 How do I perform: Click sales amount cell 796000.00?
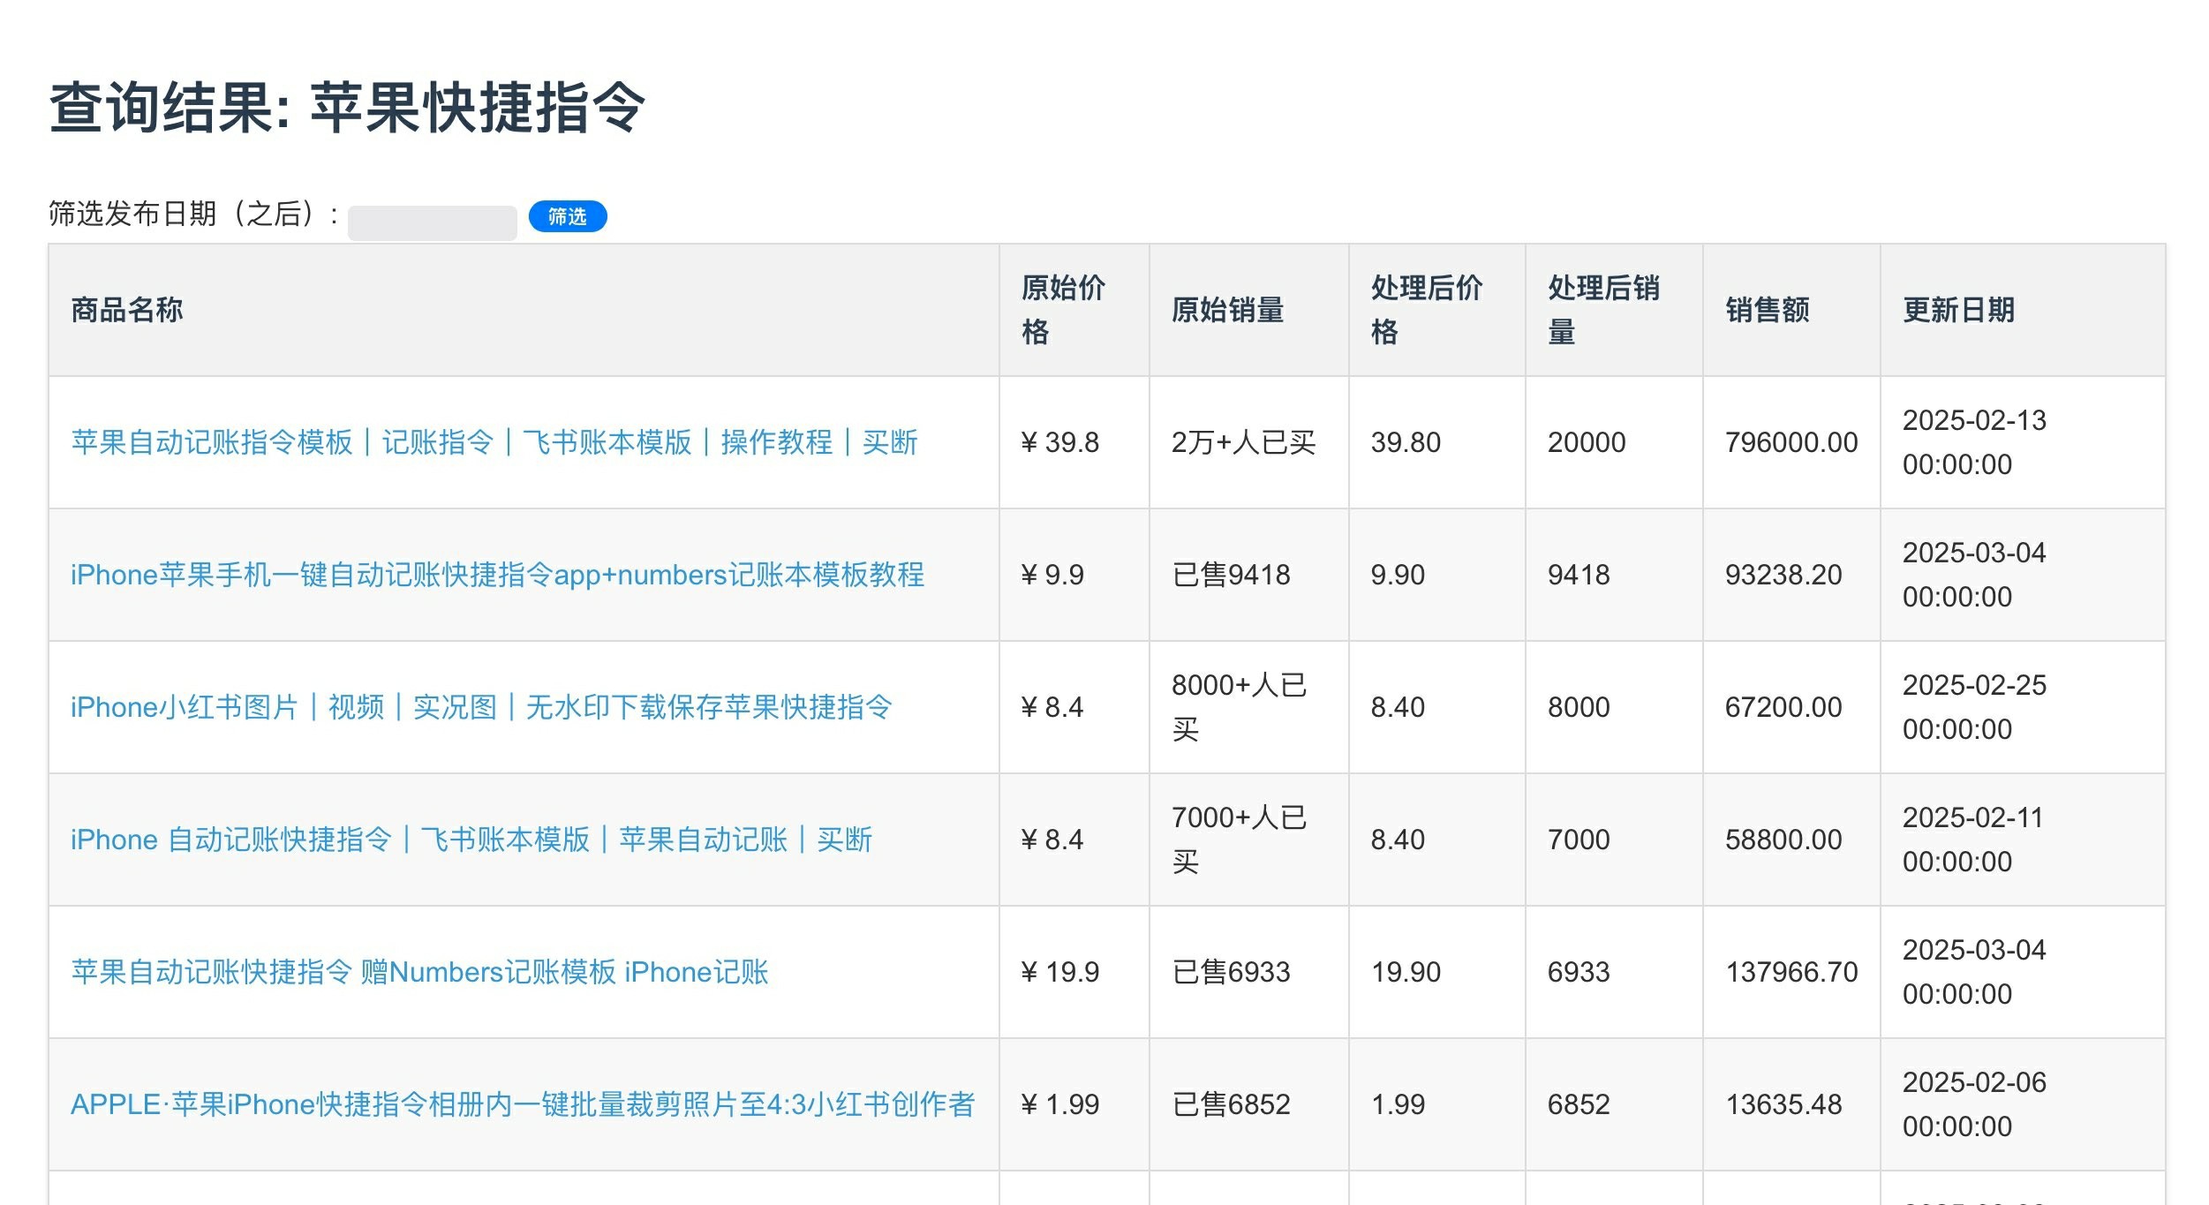pos(1791,442)
